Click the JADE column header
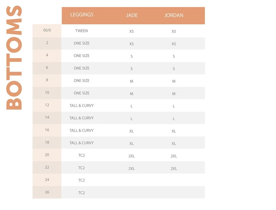 coord(132,15)
